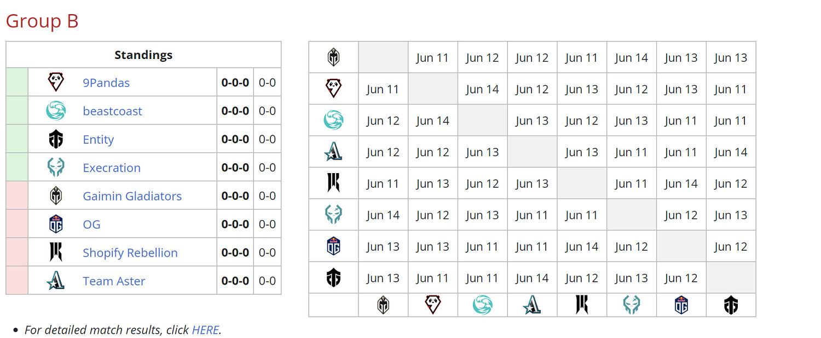Click the Team Aster name link
Viewport: 821px width, 338px height.
pos(114,281)
